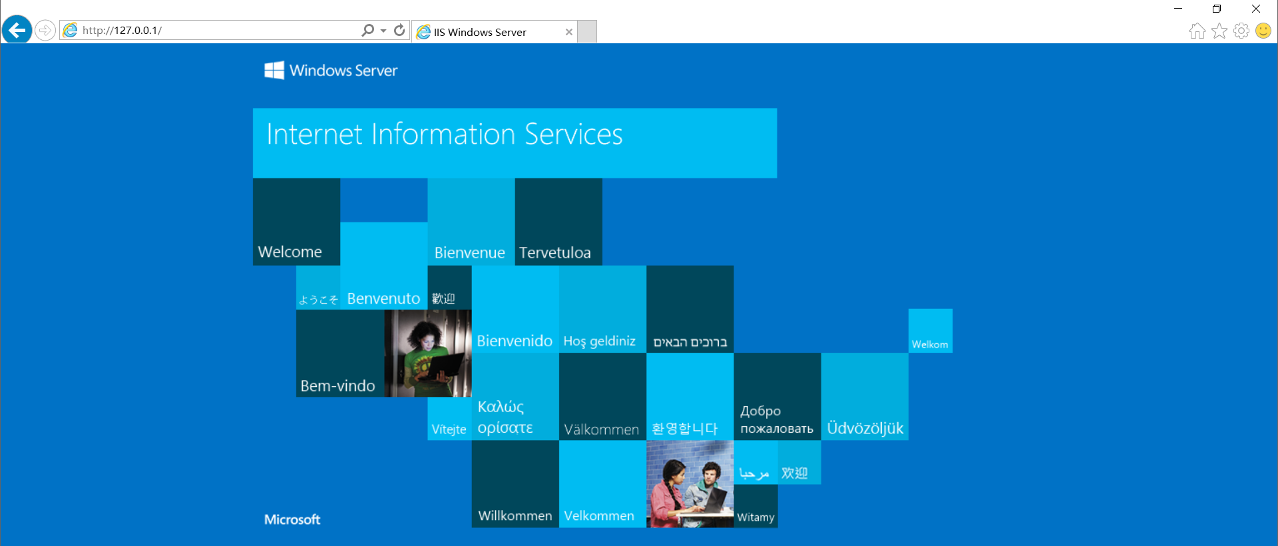The width and height of the screenshot is (1278, 546).
Task: Click the Bienvenue tile
Action: (x=471, y=222)
